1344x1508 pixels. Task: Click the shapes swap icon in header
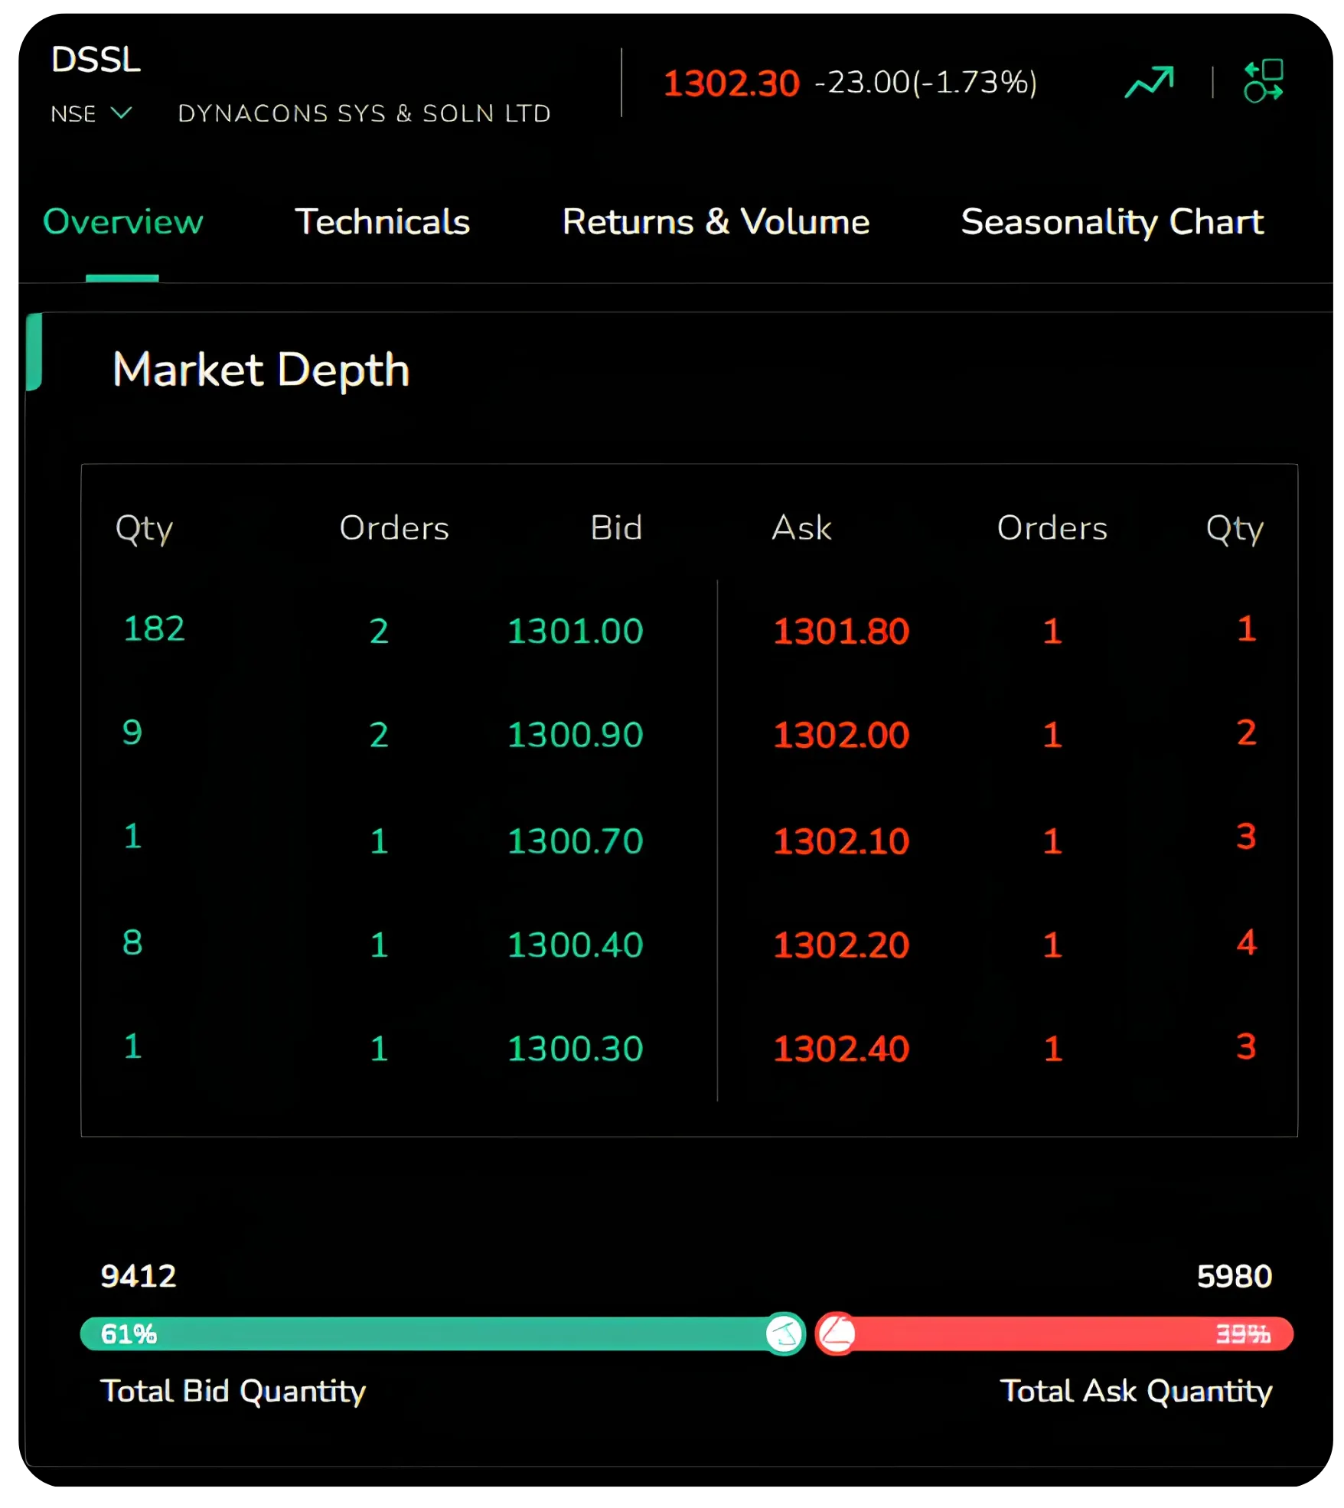click(1263, 80)
